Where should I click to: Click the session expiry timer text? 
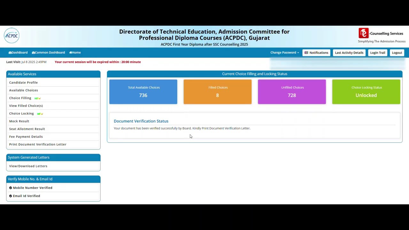pos(98,62)
